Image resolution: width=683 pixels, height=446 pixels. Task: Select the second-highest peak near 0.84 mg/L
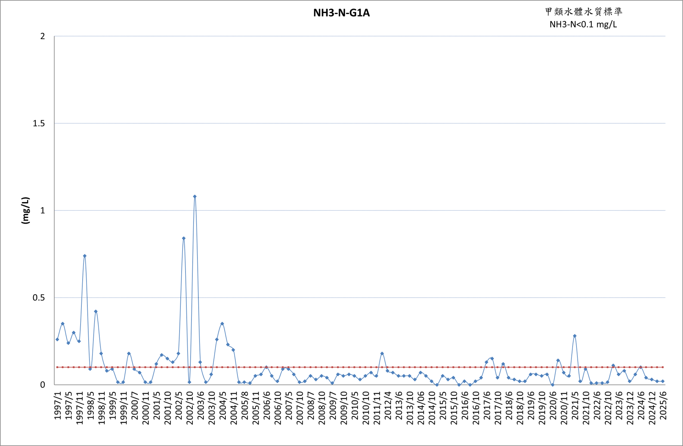[184, 238]
